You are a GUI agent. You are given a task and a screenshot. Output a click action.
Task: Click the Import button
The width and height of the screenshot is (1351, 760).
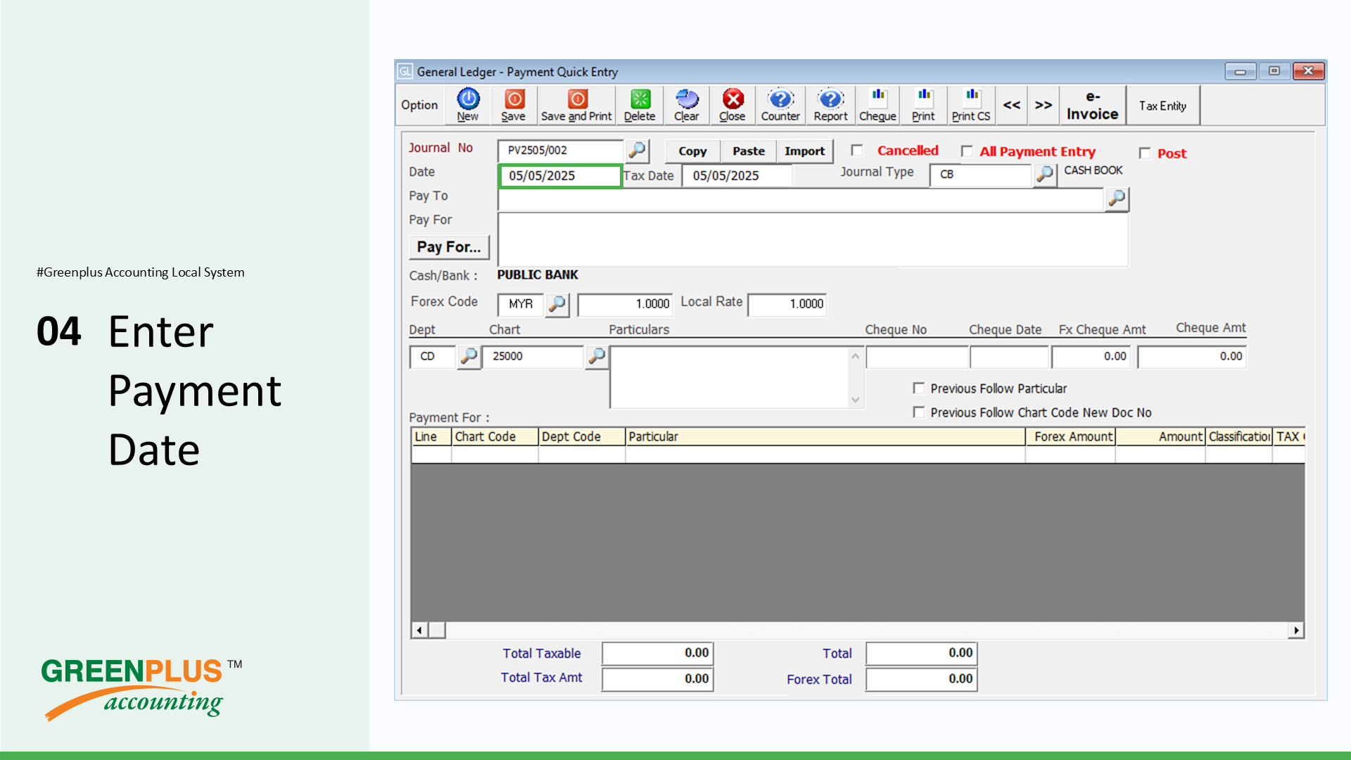pos(804,151)
